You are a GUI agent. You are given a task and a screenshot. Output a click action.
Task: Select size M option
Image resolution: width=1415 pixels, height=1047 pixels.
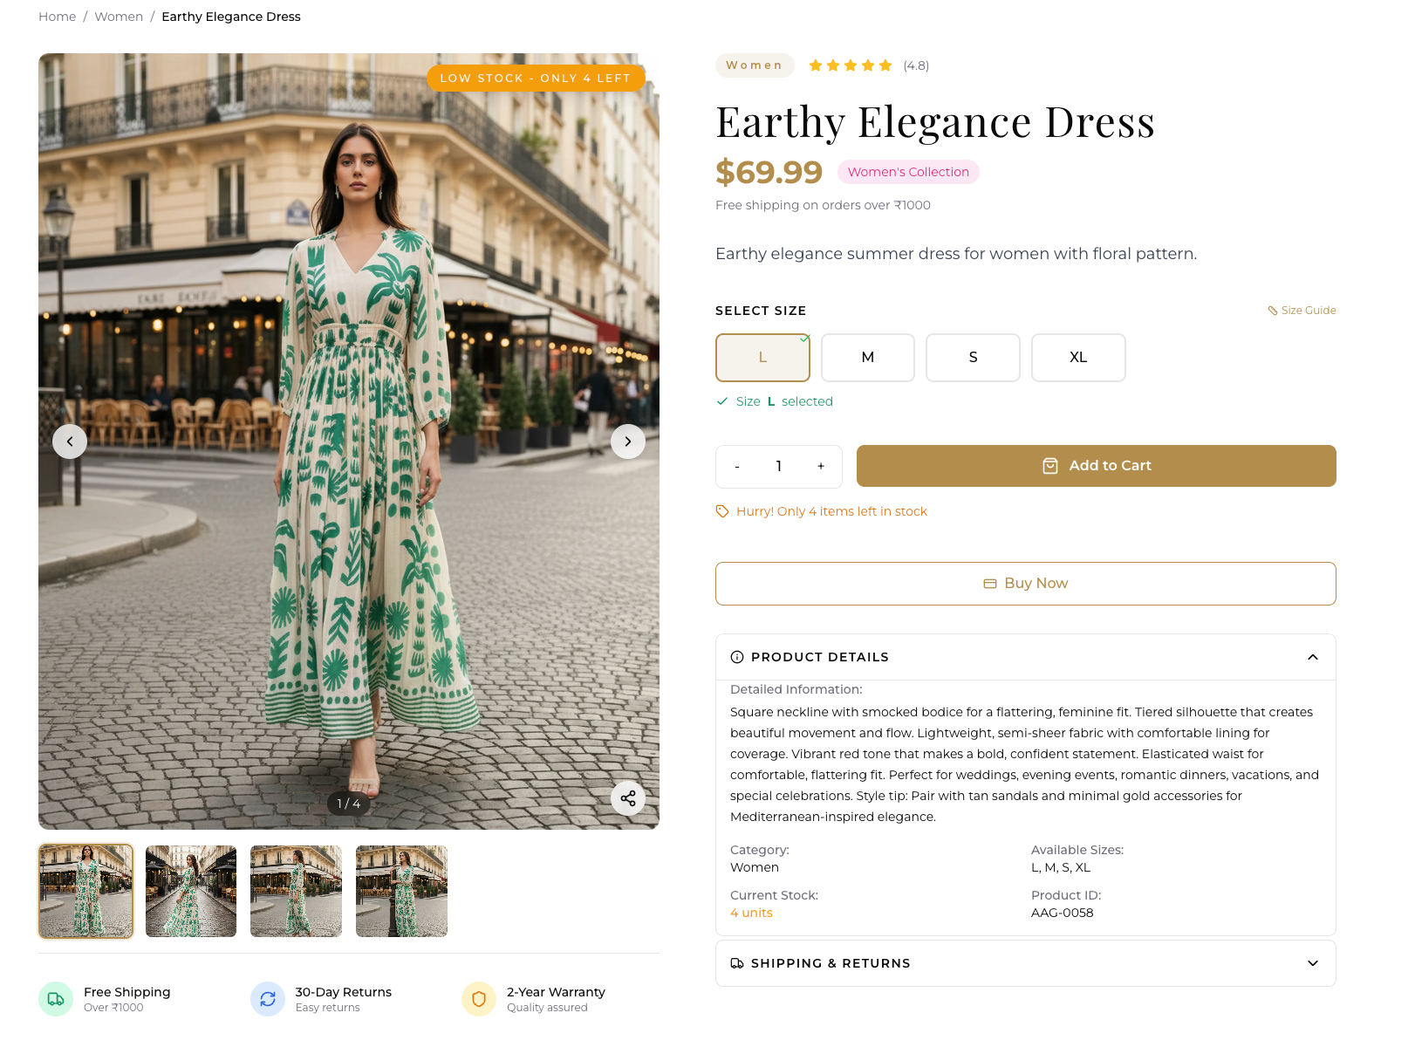(x=867, y=358)
